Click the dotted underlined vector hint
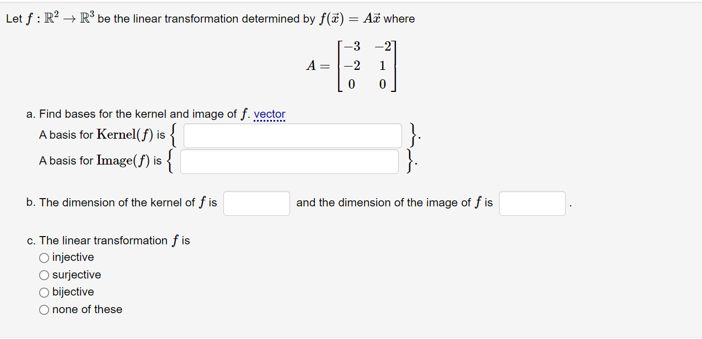 click(270, 114)
